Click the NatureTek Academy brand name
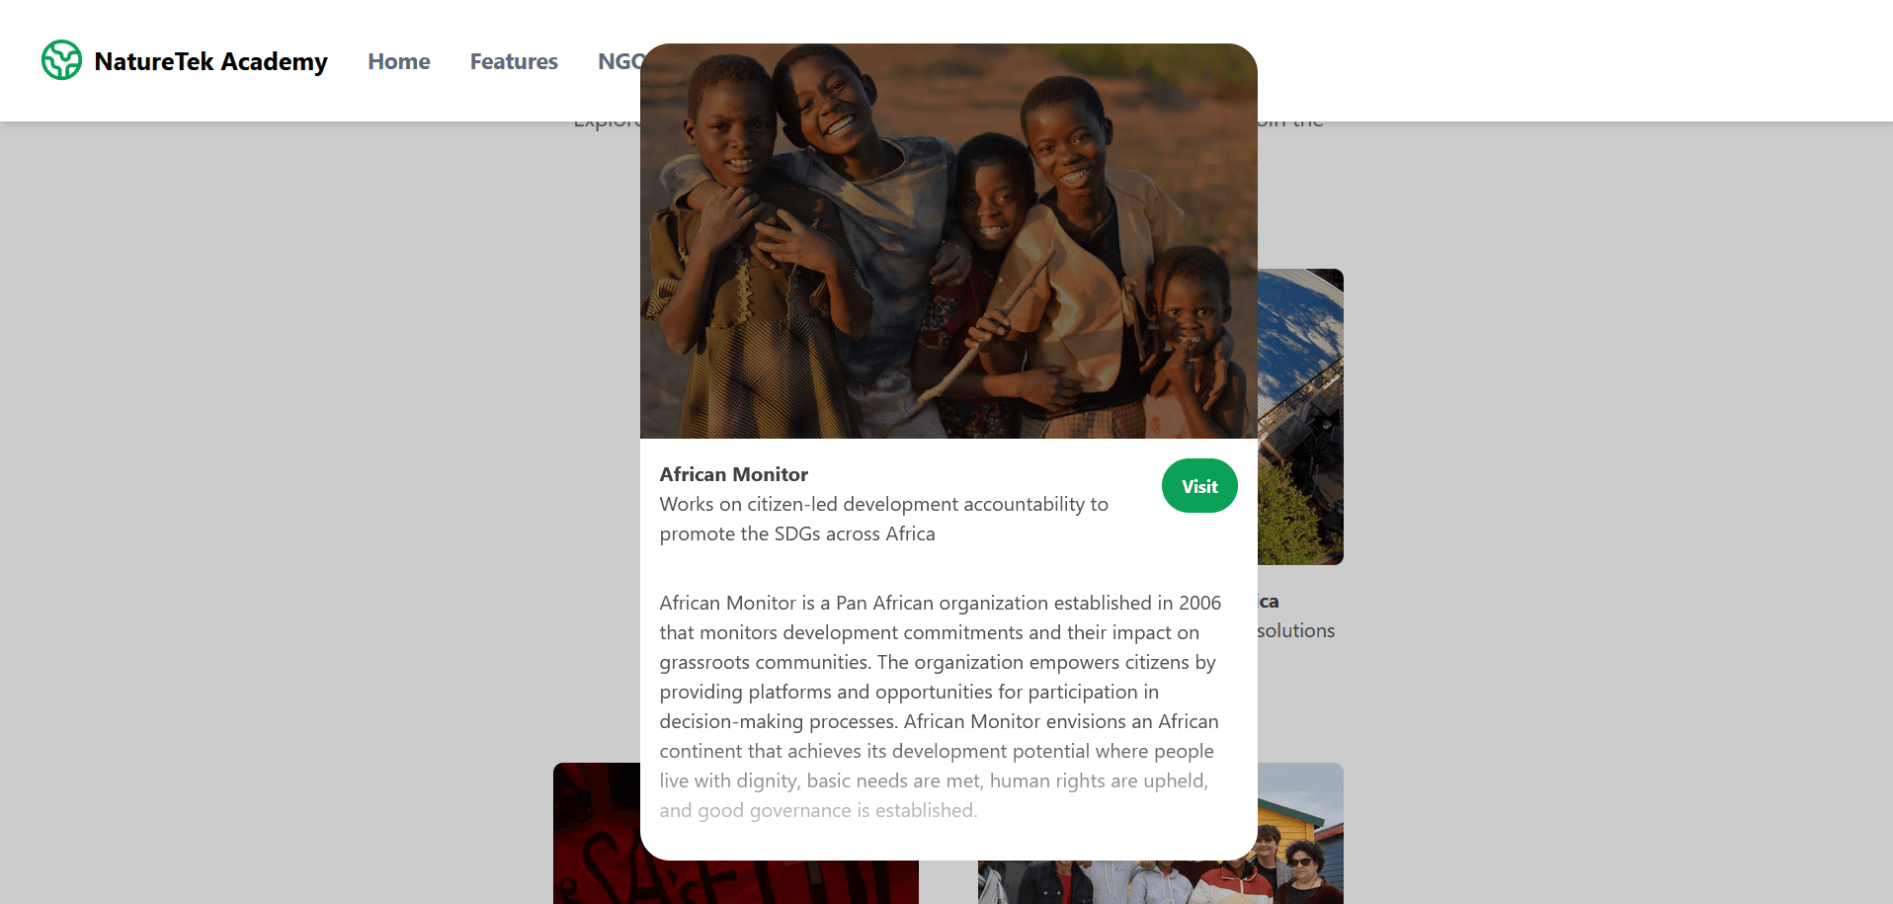The height and width of the screenshot is (904, 1893). click(x=210, y=61)
